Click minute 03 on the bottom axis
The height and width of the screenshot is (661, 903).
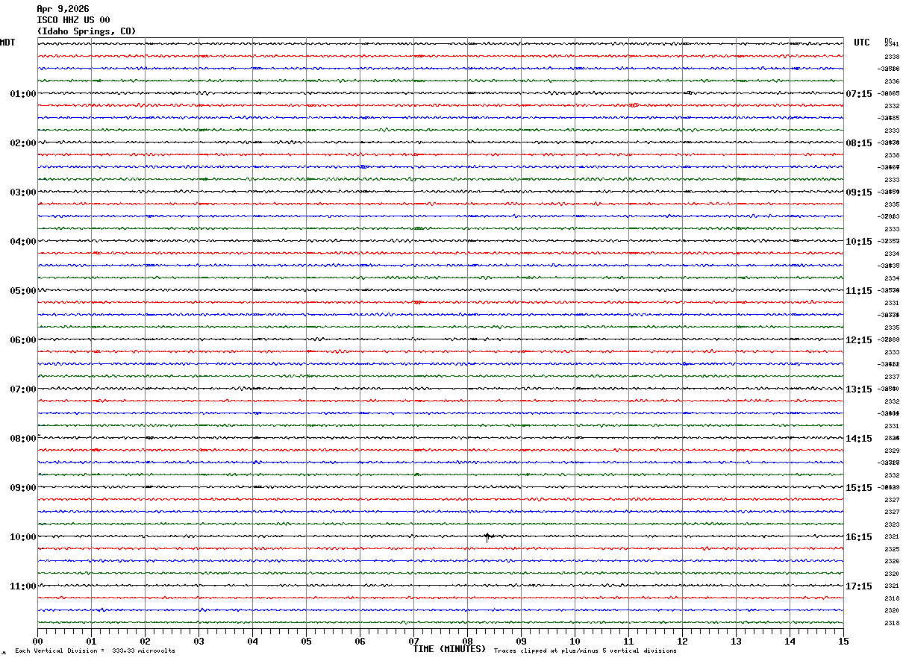point(199,641)
